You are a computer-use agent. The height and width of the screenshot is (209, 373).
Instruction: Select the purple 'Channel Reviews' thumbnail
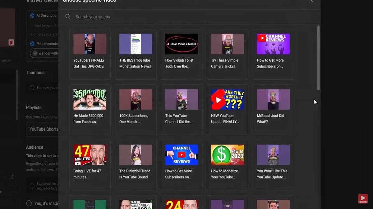pos(273,44)
